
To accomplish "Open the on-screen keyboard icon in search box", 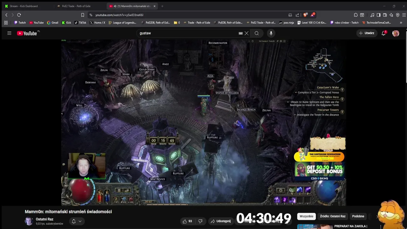I will click(x=241, y=33).
